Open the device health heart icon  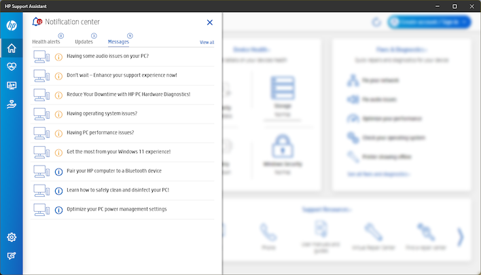point(12,67)
